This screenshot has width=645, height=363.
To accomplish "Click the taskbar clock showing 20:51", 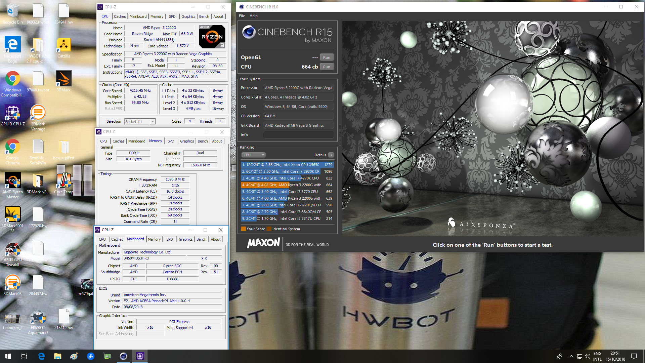I will (x=615, y=356).
